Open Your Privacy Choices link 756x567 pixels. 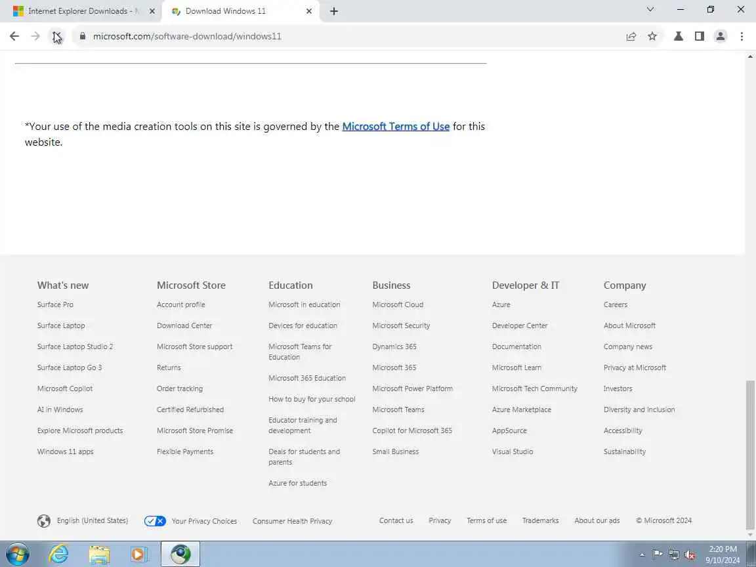205,521
